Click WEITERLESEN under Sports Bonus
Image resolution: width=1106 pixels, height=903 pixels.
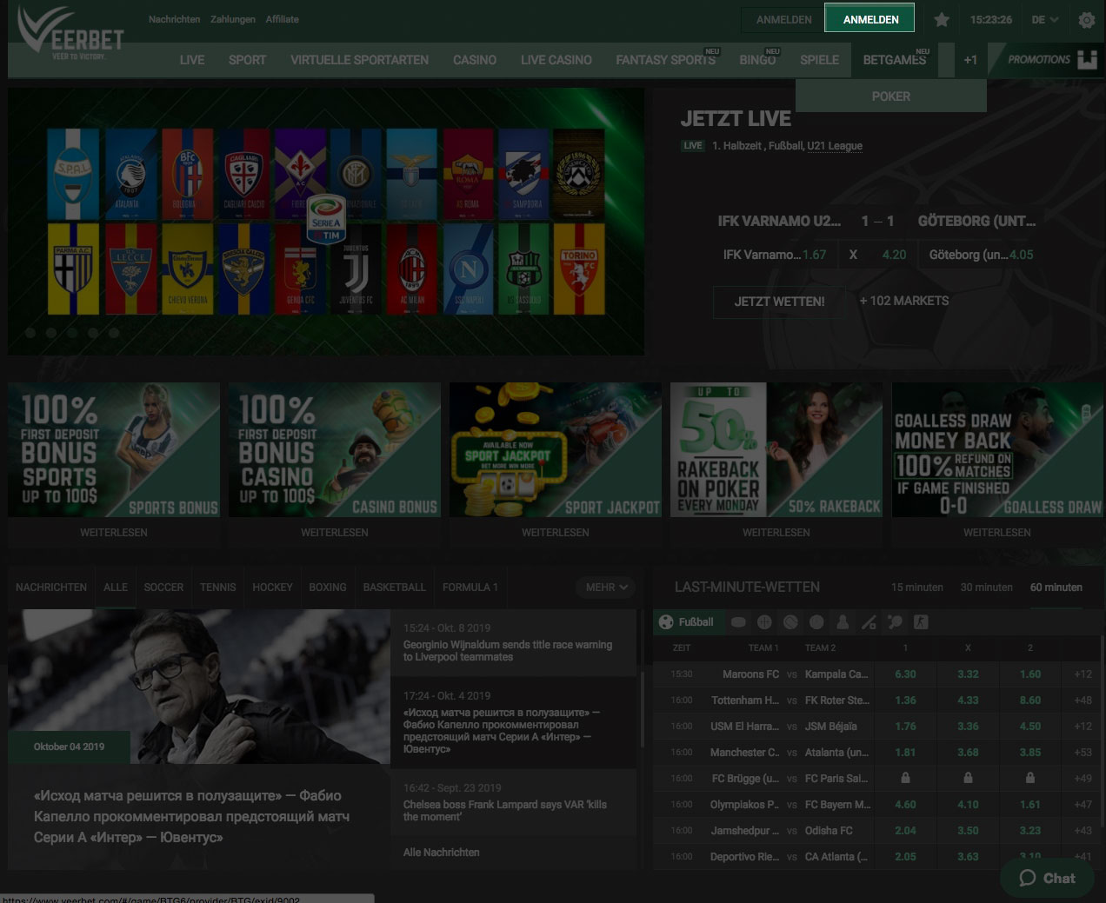(114, 533)
